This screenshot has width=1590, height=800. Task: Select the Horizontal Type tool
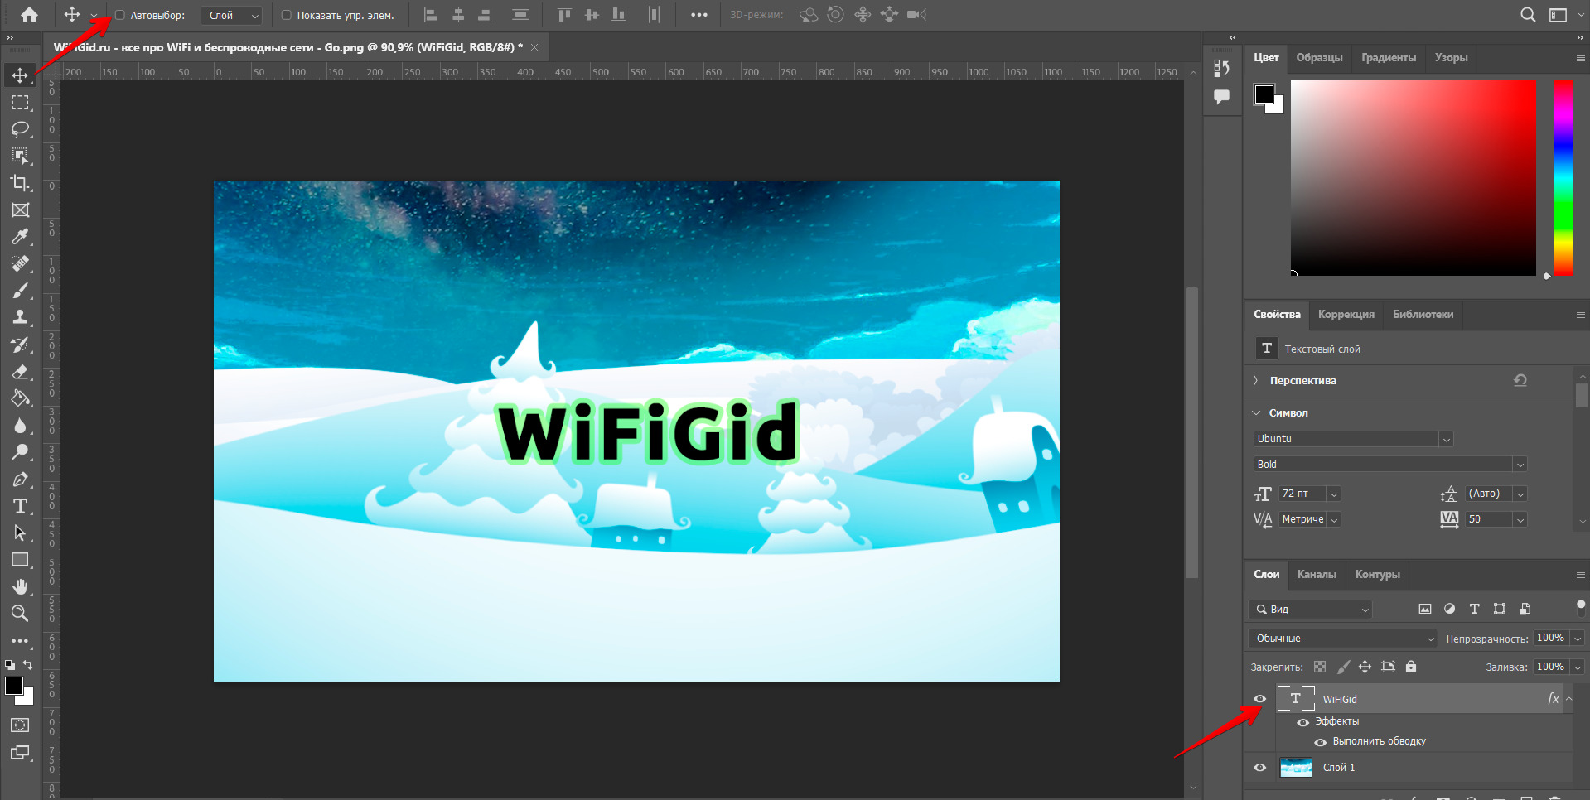coord(20,506)
